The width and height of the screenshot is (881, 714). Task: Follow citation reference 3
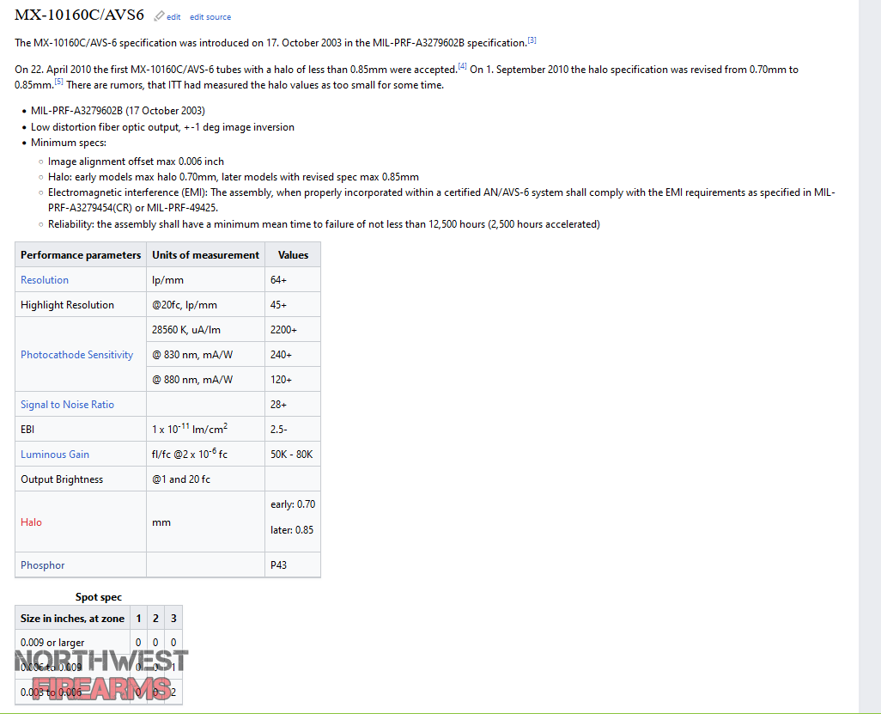[x=532, y=40]
